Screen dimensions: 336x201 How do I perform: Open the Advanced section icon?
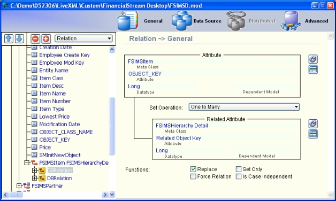(x=291, y=21)
